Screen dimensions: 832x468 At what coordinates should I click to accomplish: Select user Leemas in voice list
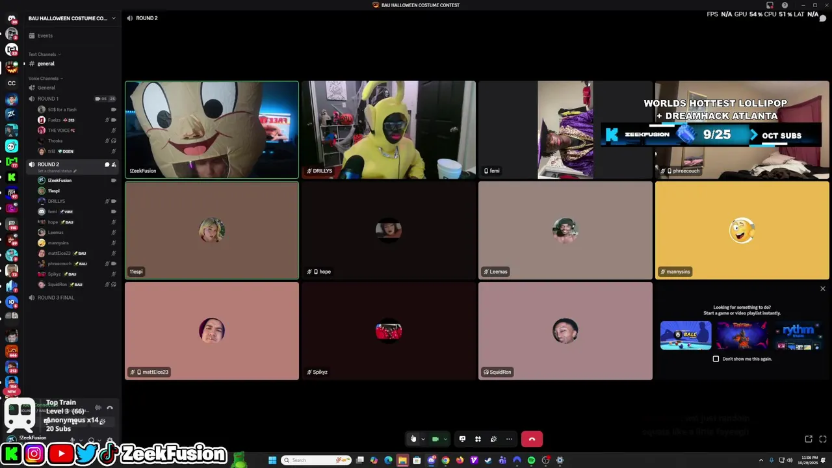pos(76,233)
